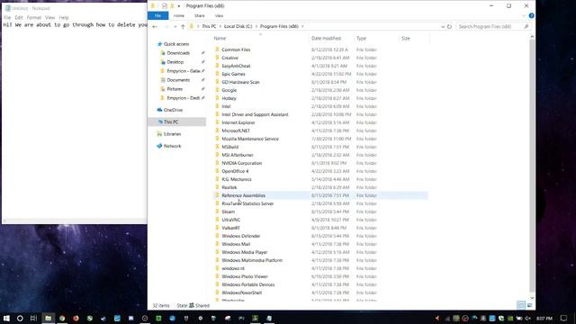This screenshot has width=576, height=324.
Task: Click the taskbar clock showing 8:07 PM
Action: 544,318
